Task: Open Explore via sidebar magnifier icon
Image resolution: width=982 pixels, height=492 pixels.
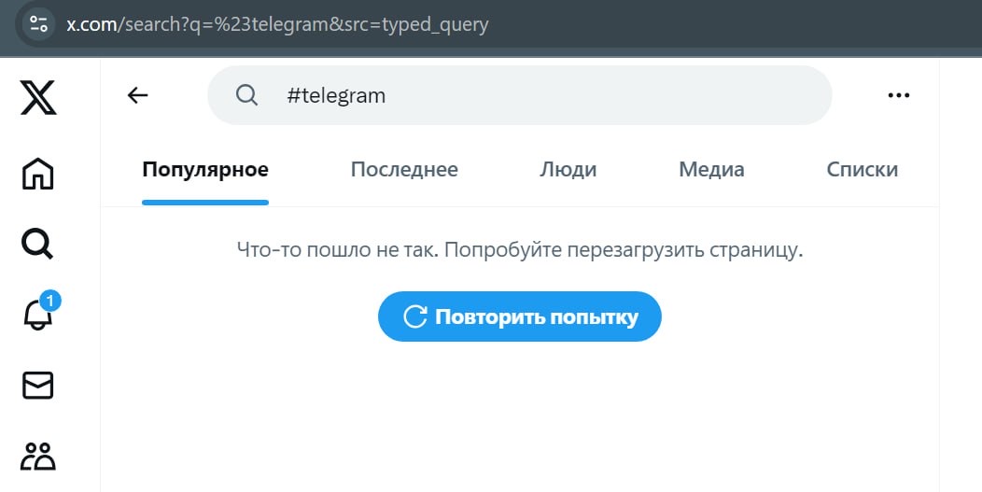Action: coord(37,244)
